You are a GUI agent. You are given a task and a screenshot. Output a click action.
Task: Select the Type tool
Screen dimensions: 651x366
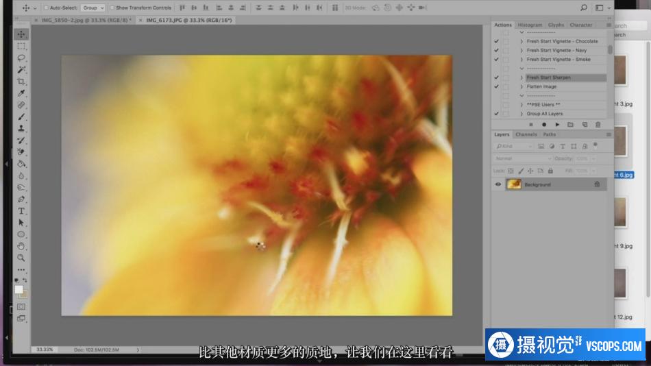[x=21, y=211]
